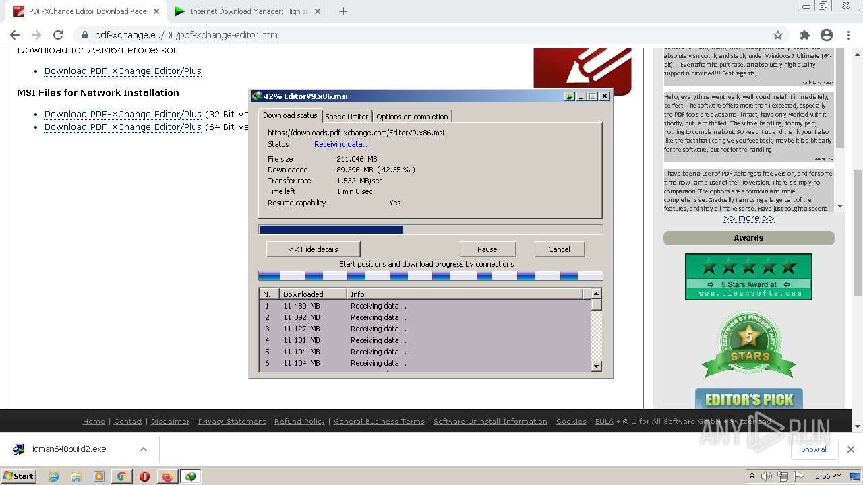Image resolution: width=863 pixels, height=485 pixels.
Task: Bookmark this page with the star icon
Action: pos(778,35)
